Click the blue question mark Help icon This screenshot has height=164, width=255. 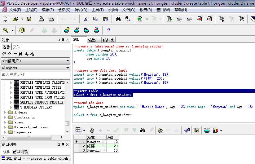click(109, 30)
